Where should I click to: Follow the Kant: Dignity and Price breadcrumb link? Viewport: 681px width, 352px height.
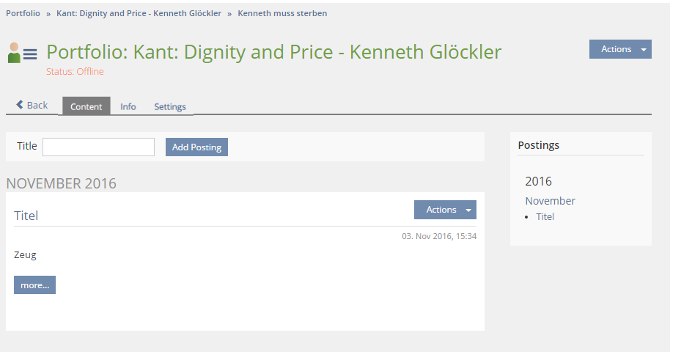139,13
